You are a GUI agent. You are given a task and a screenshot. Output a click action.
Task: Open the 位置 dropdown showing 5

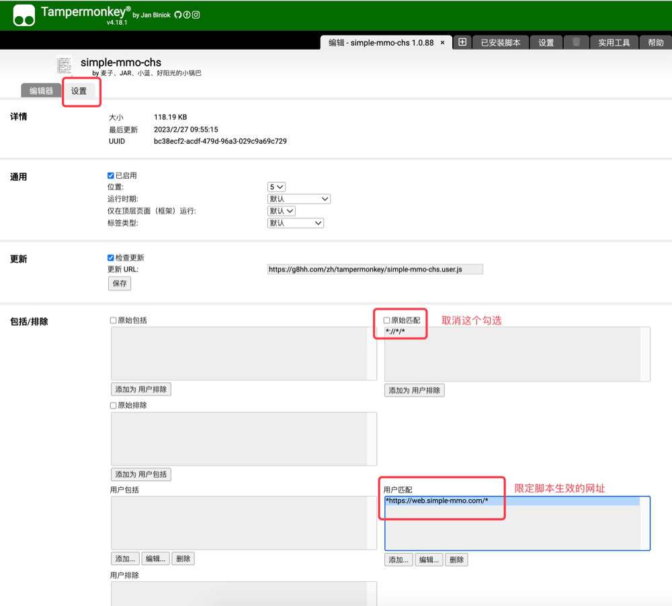pyautogui.click(x=276, y=187)
